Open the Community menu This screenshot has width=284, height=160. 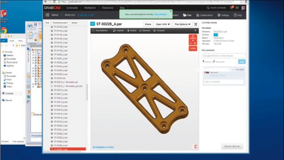pyautogui.click(x=72, y=7)
